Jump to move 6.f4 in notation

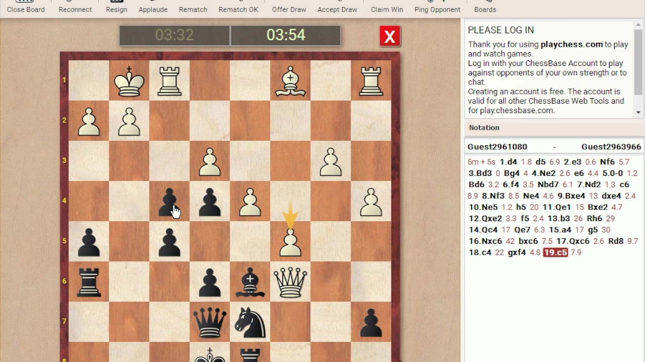coord(511,185)
